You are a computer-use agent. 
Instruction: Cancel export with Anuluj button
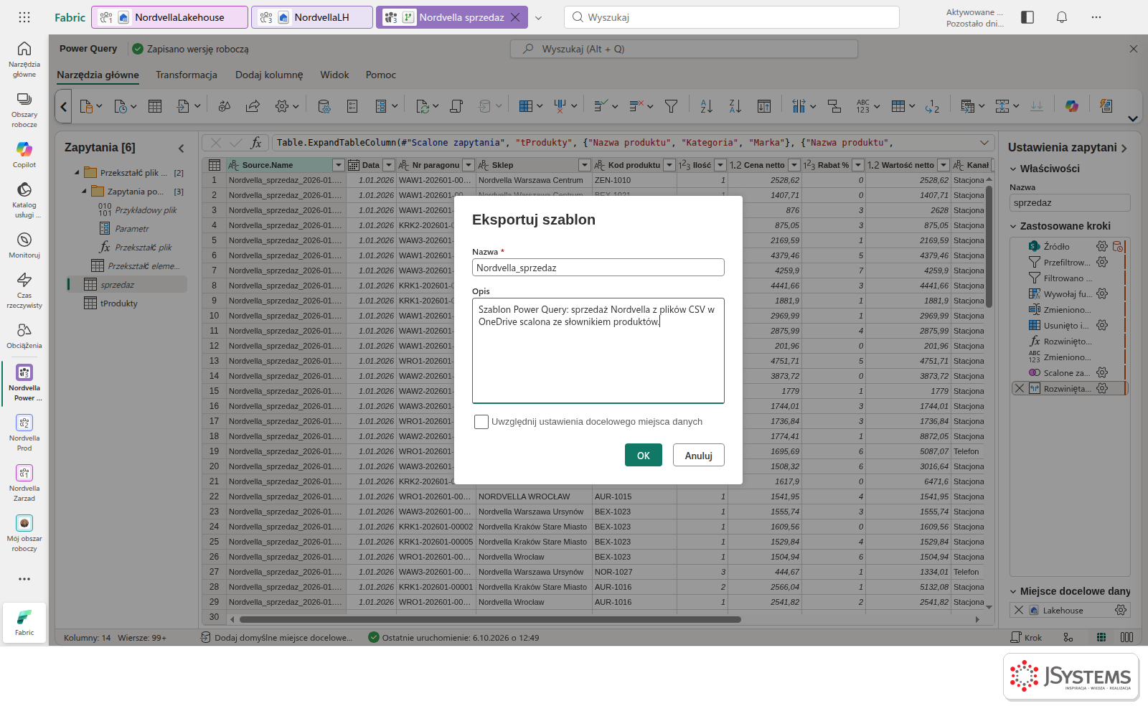point(699,455)
